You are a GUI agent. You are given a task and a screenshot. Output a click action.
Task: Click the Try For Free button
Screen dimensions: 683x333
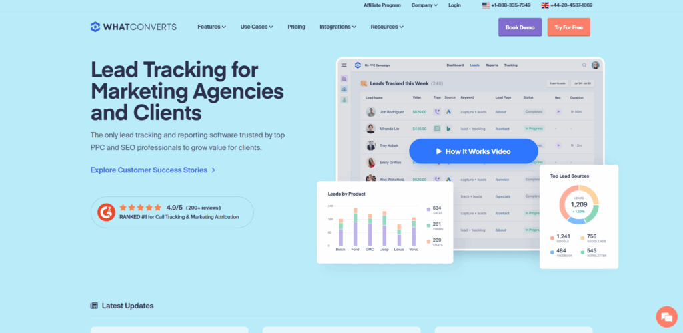click(568, 27)
